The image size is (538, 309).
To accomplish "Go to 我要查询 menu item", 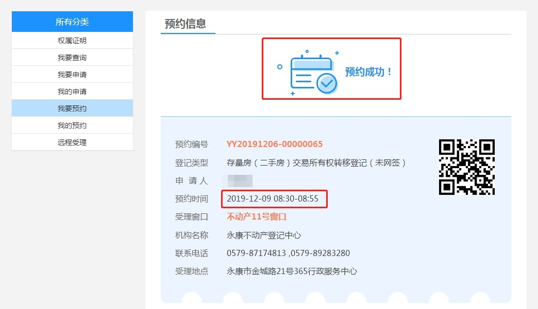I will pyautogui.click(x=72, y=58).
